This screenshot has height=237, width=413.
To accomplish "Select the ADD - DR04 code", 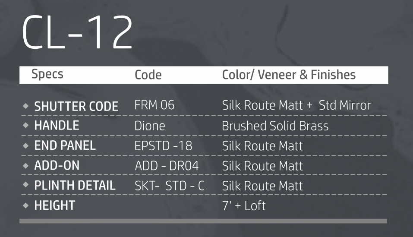I will pos(167,166).
